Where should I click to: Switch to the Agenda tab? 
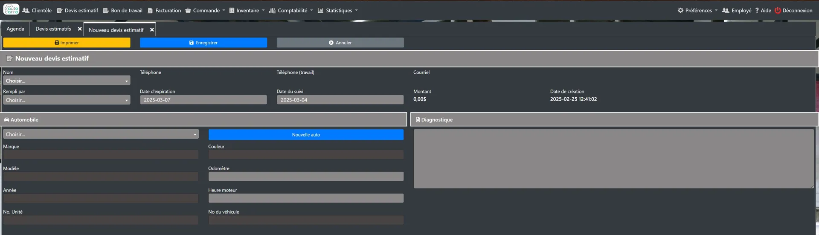pyautogui.click(x=15, y=29)
